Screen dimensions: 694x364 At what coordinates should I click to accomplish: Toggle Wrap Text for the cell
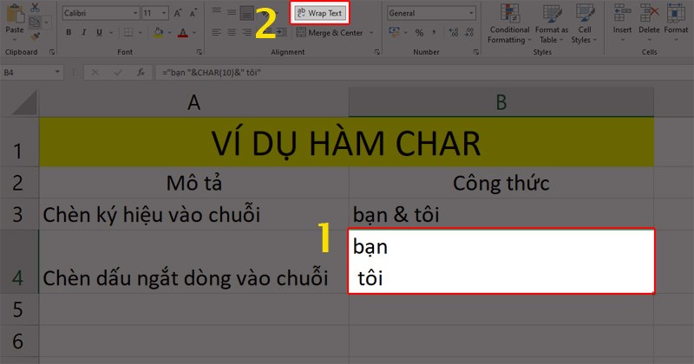(x=319, y=13)
